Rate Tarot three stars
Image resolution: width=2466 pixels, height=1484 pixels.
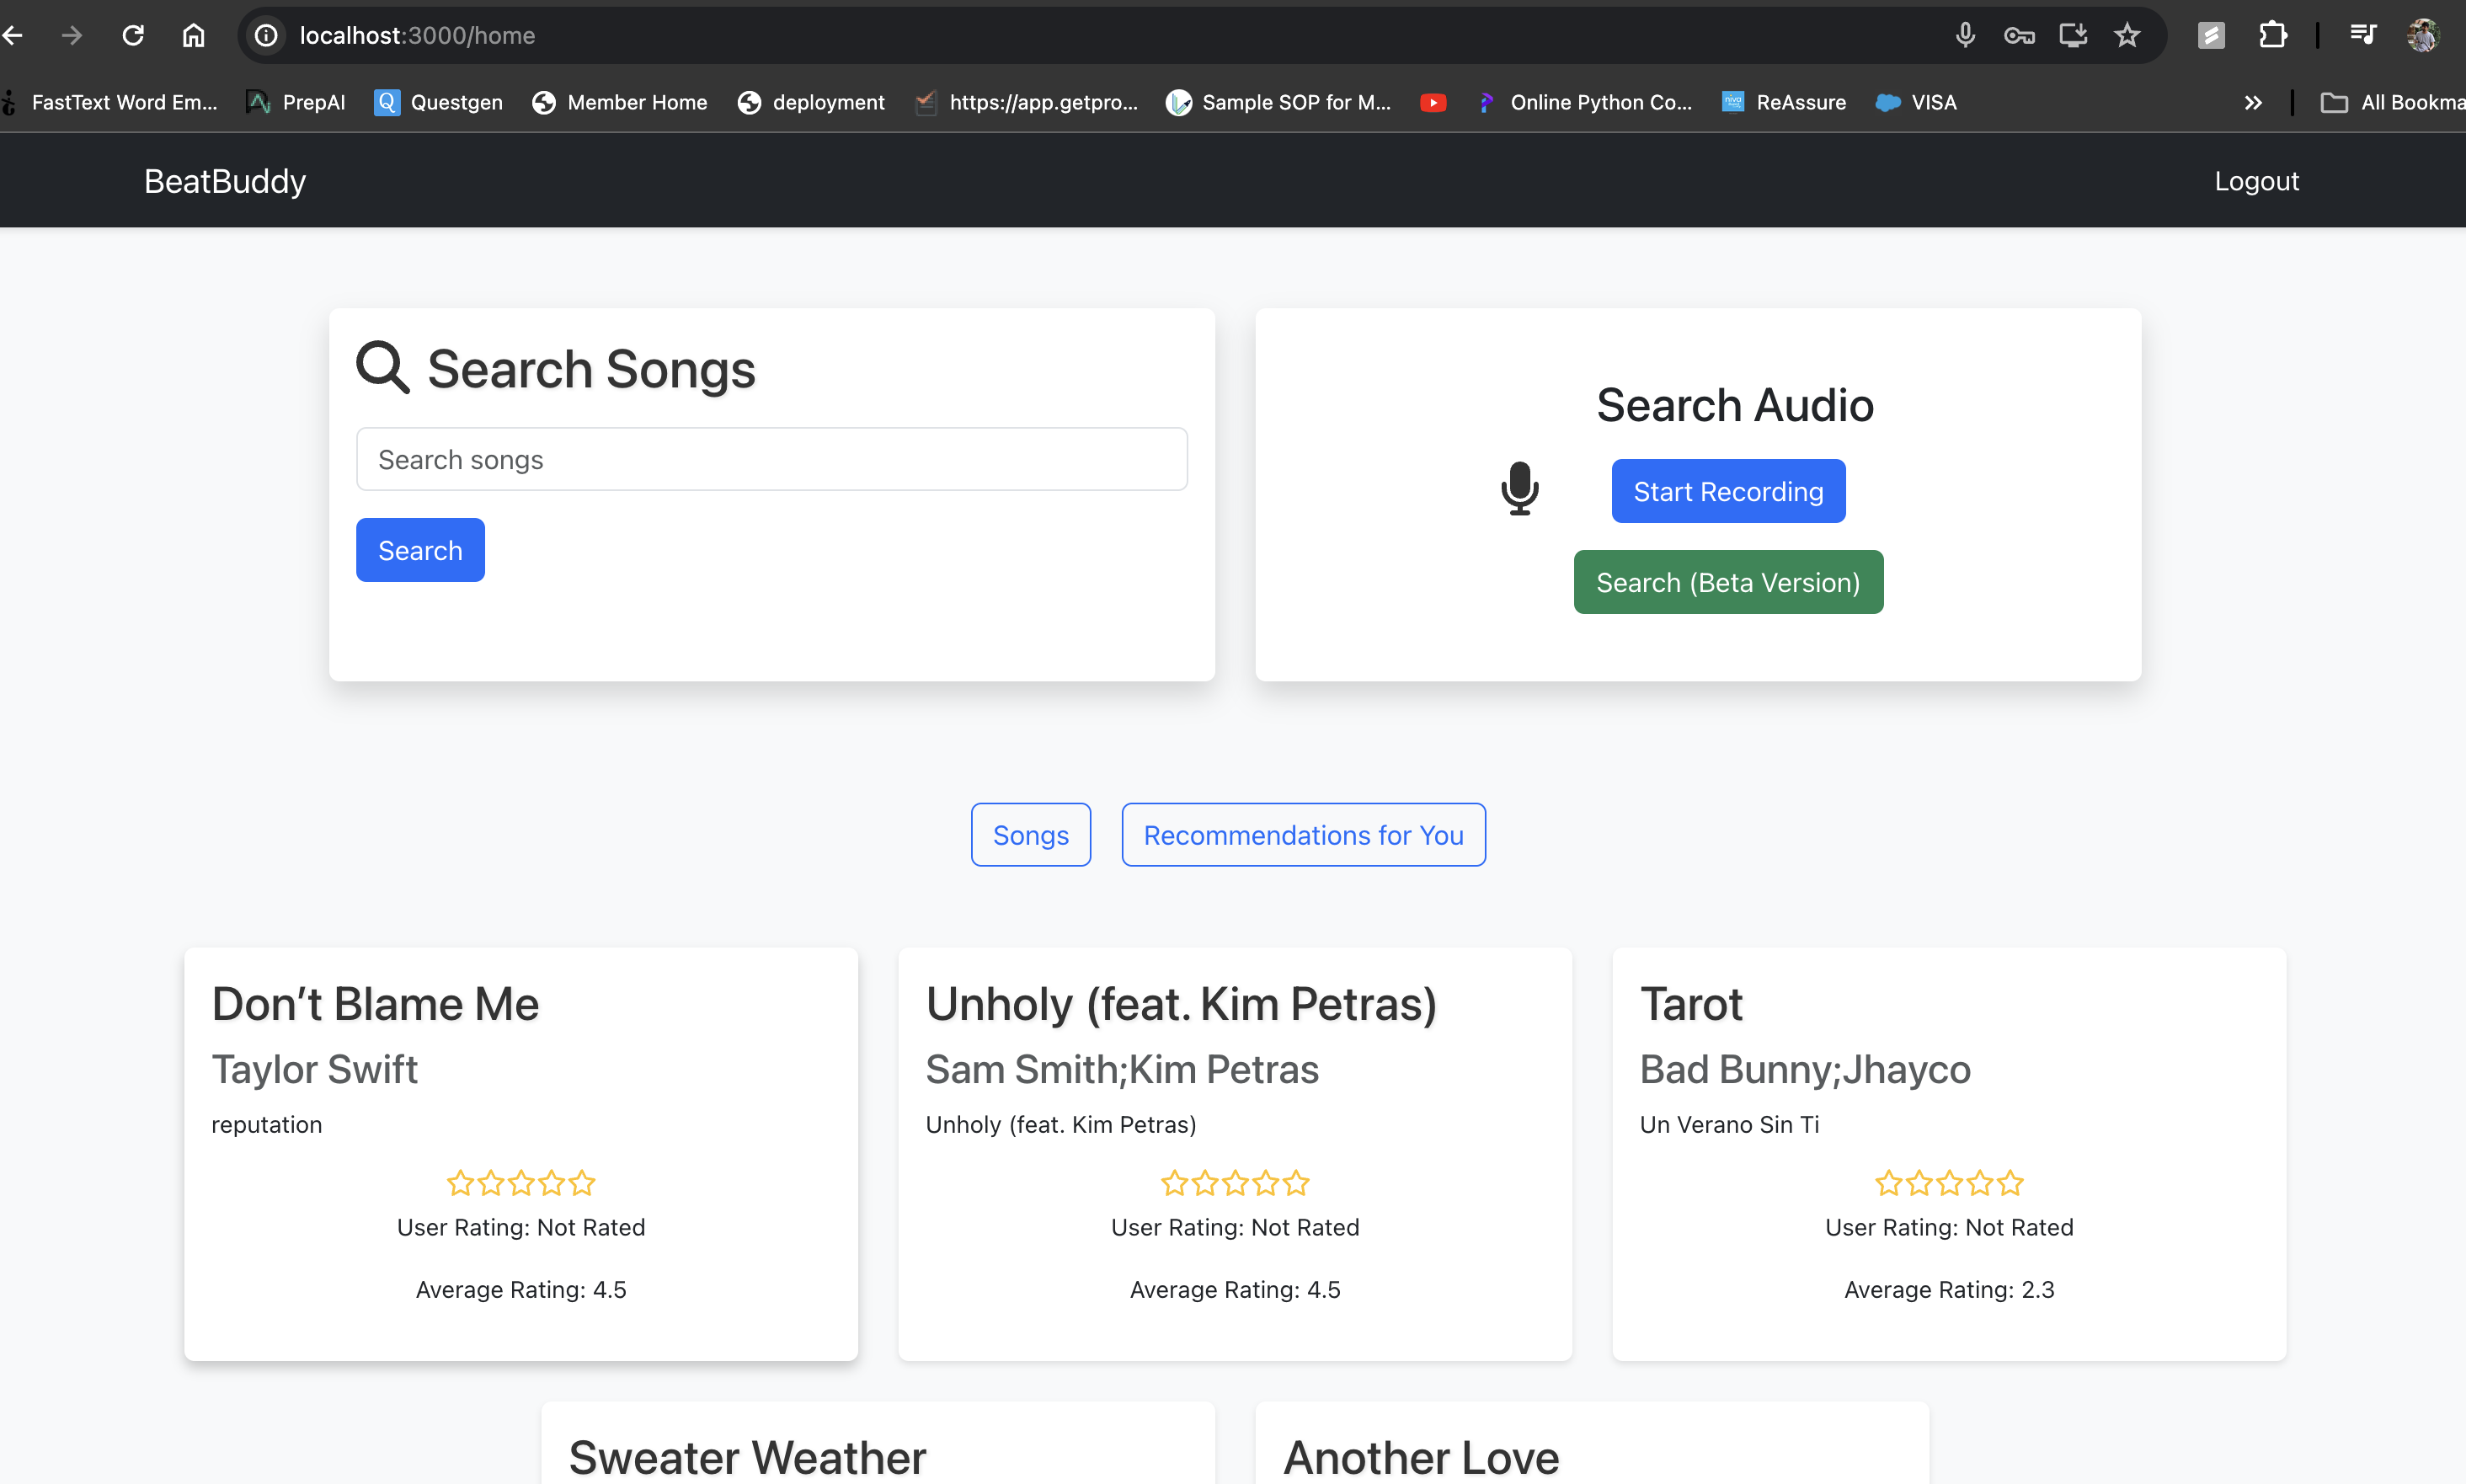tap(1949, 1183)
